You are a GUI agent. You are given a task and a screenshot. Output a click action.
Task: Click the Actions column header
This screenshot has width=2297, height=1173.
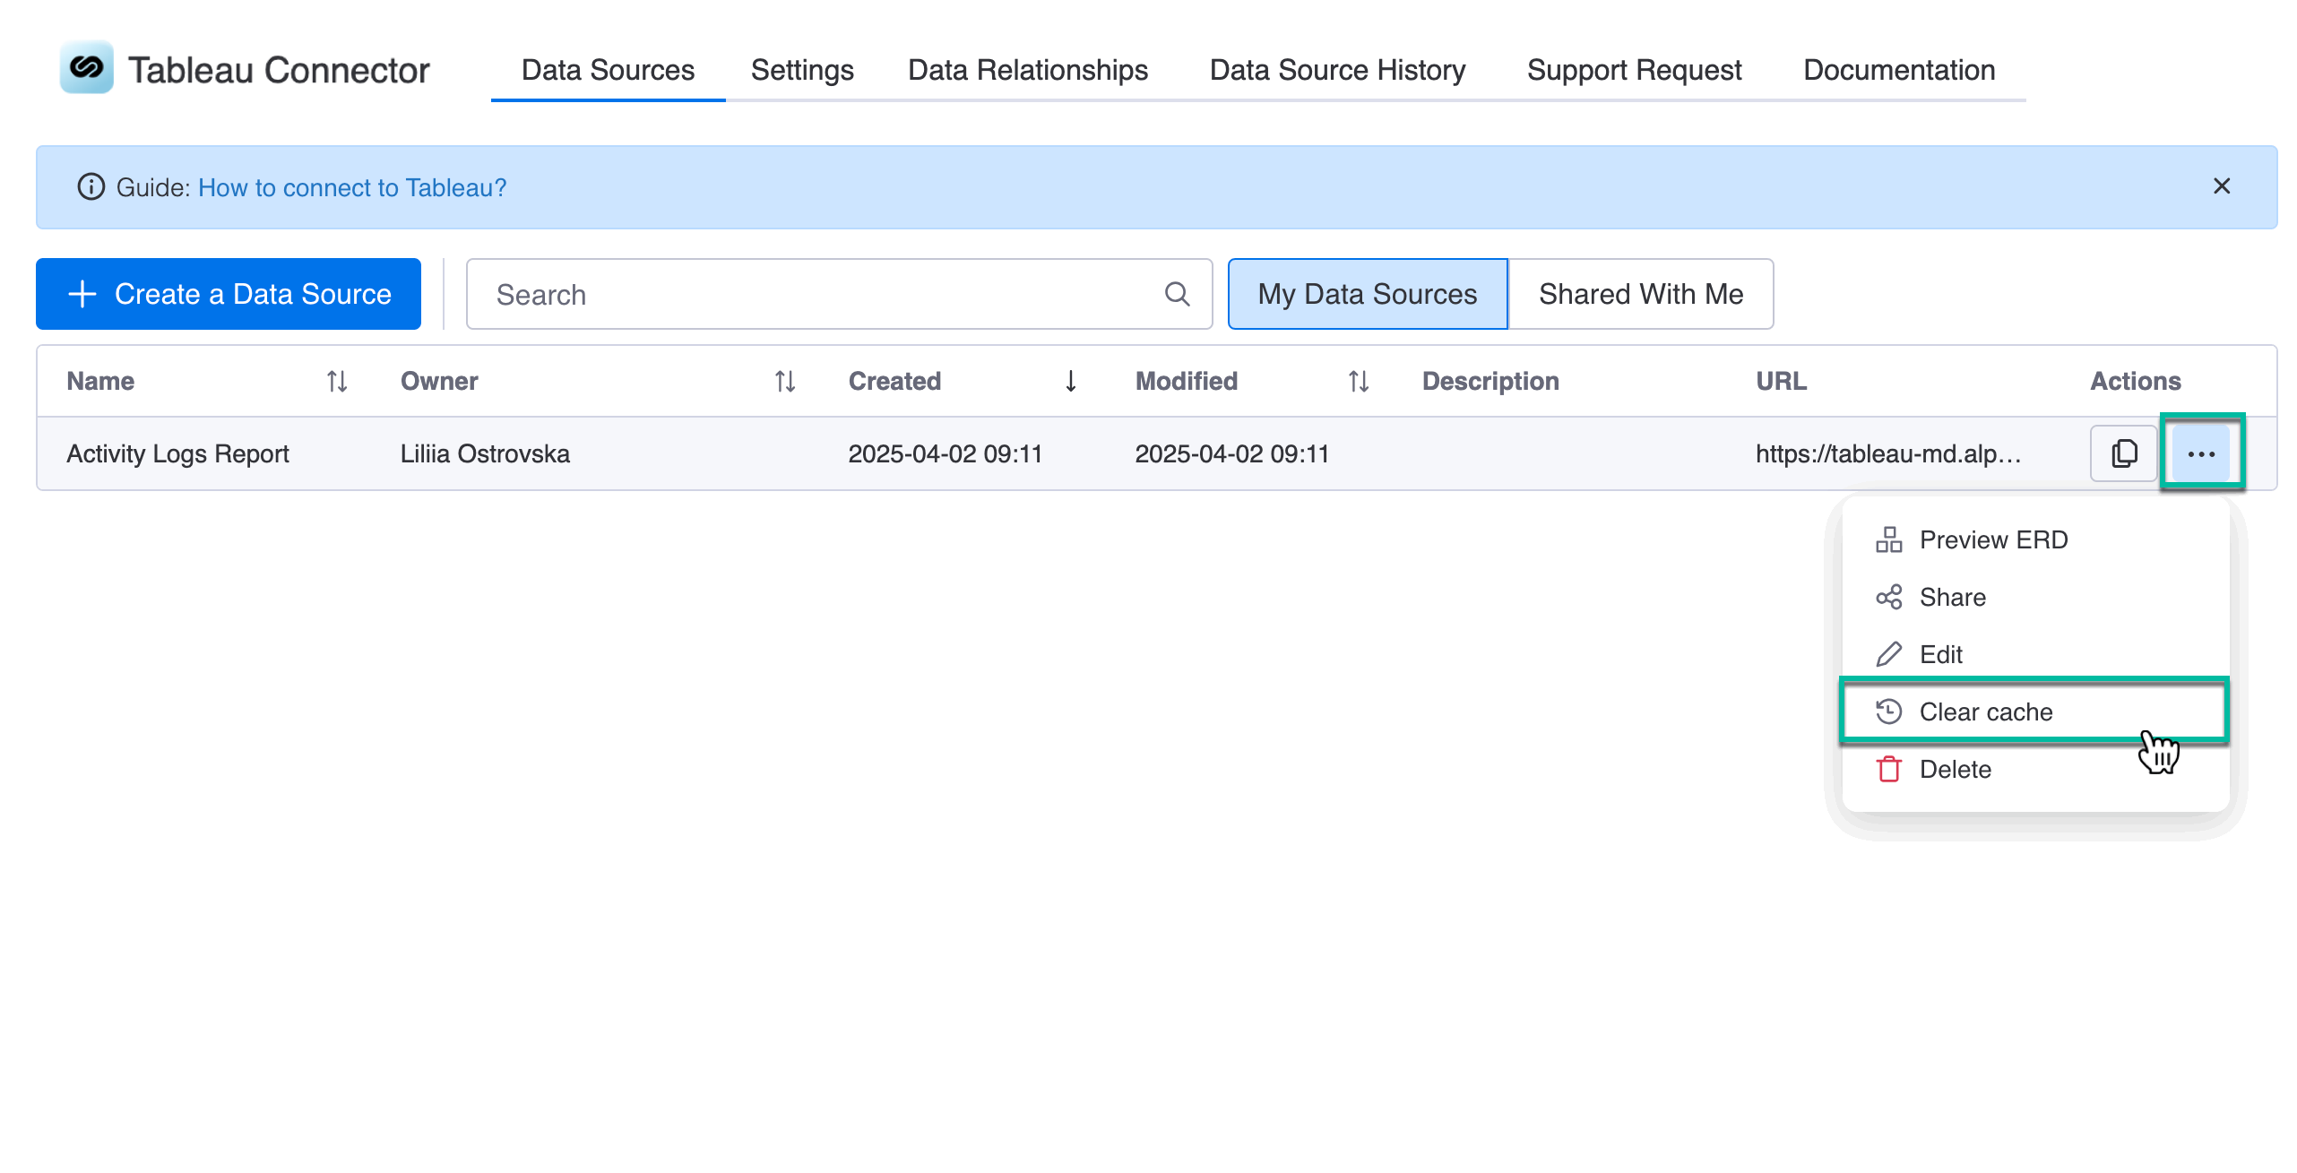tap(2135, 381)
